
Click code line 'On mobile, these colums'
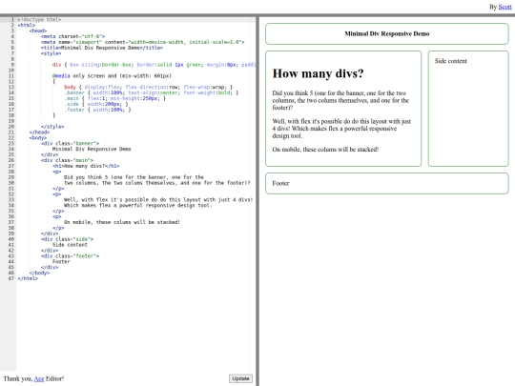[122, 222]
